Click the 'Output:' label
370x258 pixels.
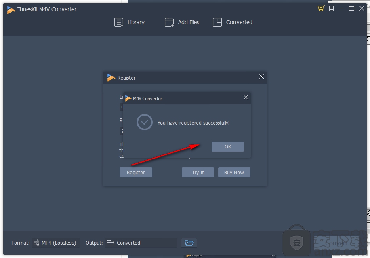pyautogui.click(x=94, y=243)
